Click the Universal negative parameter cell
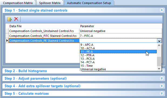Viewport: 167px width, 98px height. (121, 31)
